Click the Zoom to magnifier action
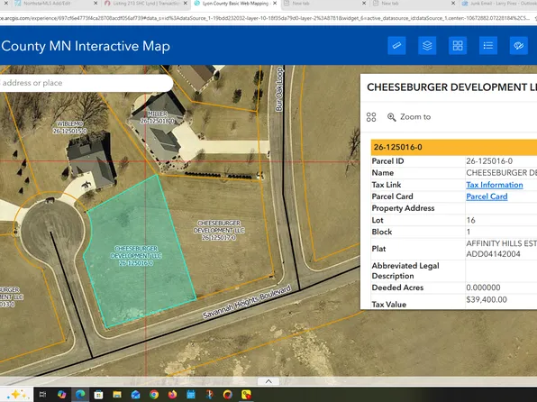This screenshot has width=537, height=402. click(409, 117)
